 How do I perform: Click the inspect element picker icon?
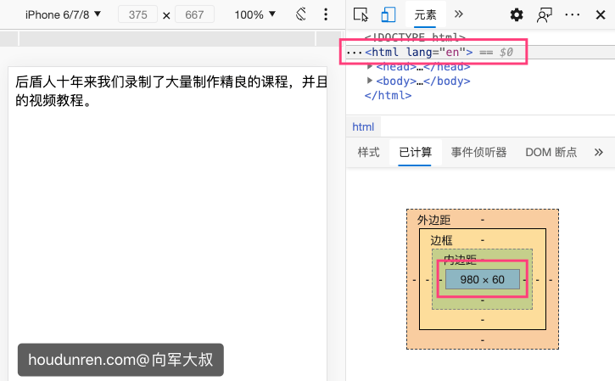pos(361,14)
